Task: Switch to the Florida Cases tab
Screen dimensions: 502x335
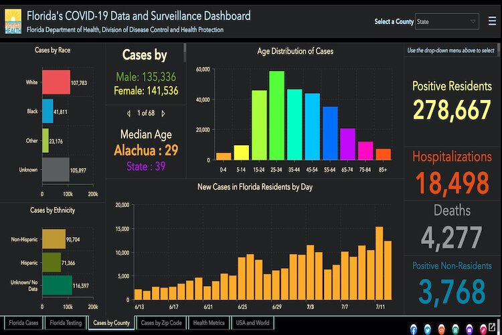Action: click(x=23, y=323)
